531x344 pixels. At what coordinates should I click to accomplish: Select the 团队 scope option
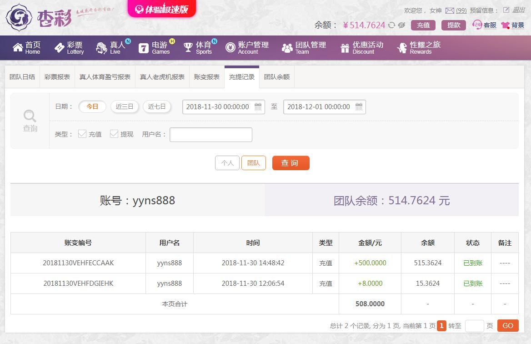(x=254, y=163)
